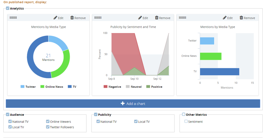The height and width of the screenshot is (138, 266).
Task: Click the drag handle on the bar chart panel
Action: 182,18
